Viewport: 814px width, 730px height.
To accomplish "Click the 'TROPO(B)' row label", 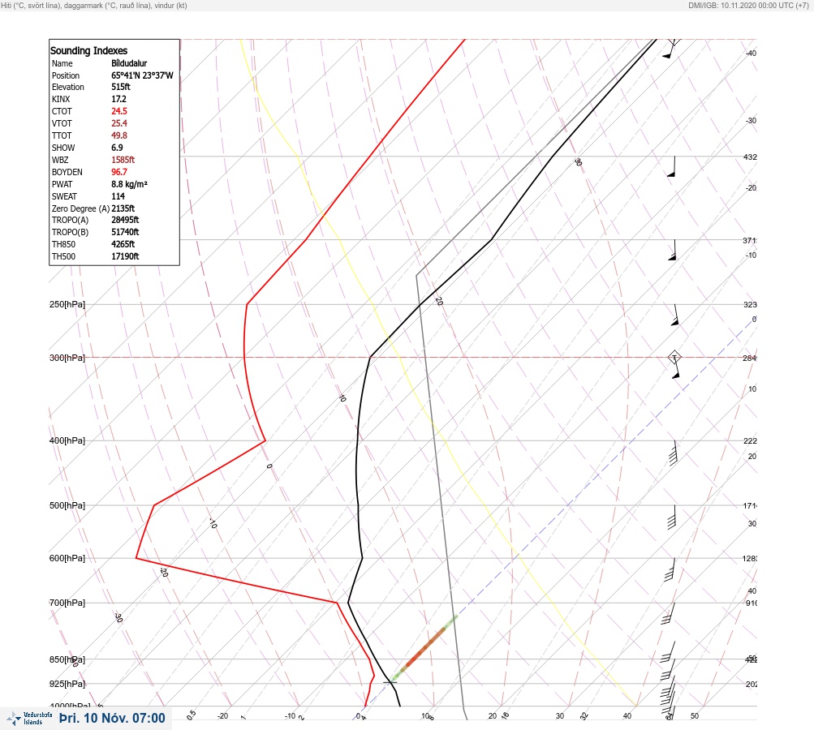I will pos(70,233).
